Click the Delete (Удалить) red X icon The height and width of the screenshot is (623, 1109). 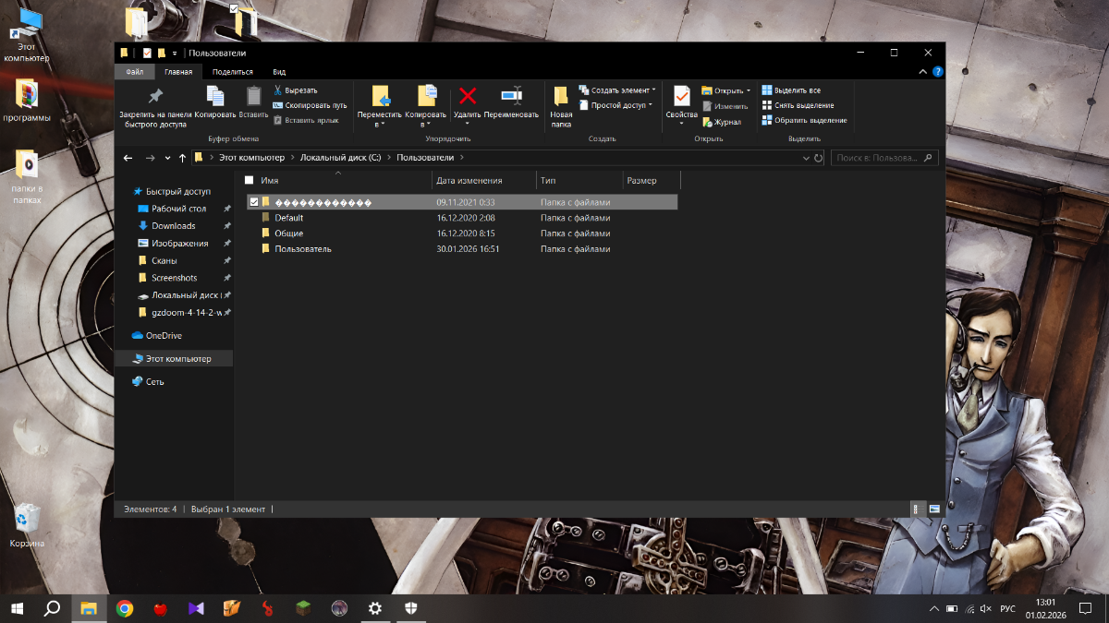pyautogui.click(x=468, y=96)
